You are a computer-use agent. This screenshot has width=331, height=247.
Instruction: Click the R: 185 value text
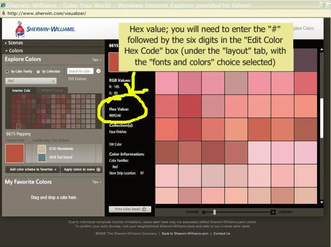click(114, 86)
